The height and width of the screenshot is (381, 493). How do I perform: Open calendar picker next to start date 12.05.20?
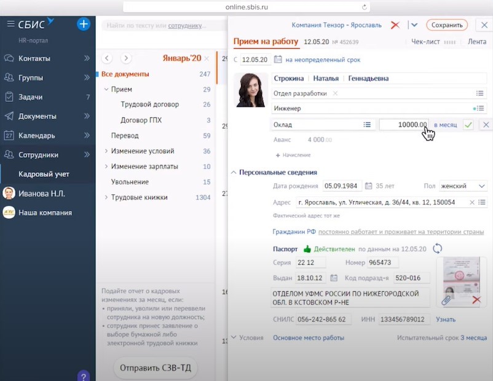pos(277,60)
